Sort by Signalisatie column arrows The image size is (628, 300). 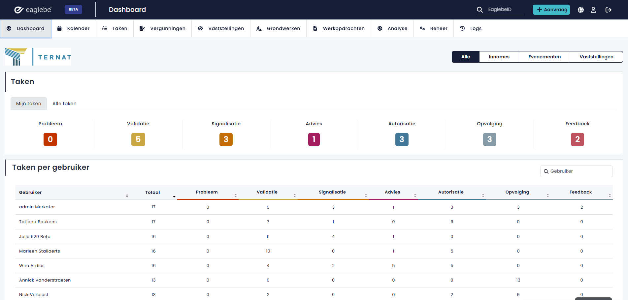tap(366, 195)
